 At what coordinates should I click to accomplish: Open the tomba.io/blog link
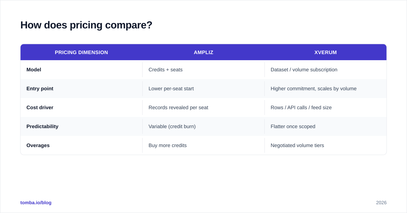coord(36,203)
